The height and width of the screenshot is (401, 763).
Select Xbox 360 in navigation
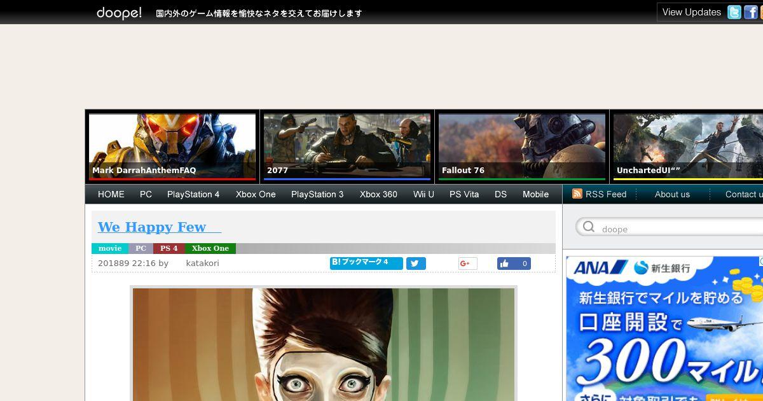(x=378, y=194)
